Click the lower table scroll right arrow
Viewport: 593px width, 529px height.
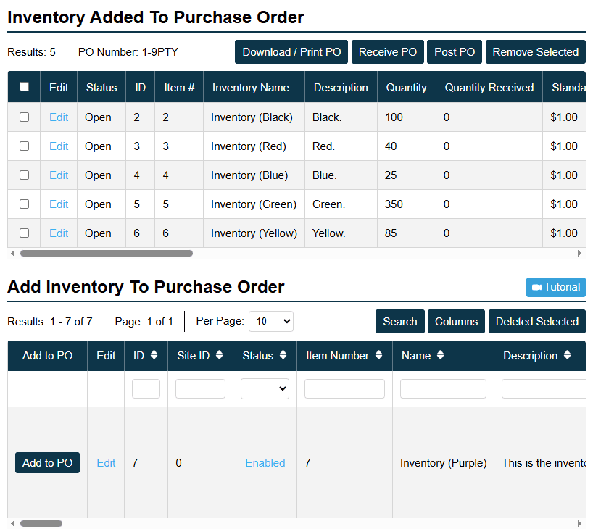[x=579, y=523]
